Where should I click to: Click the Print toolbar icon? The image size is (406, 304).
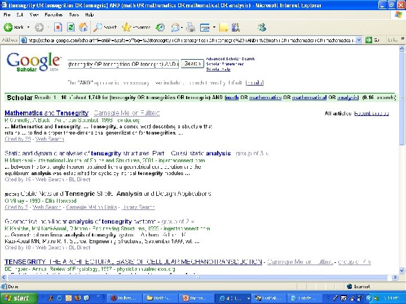tap(191, 27)
